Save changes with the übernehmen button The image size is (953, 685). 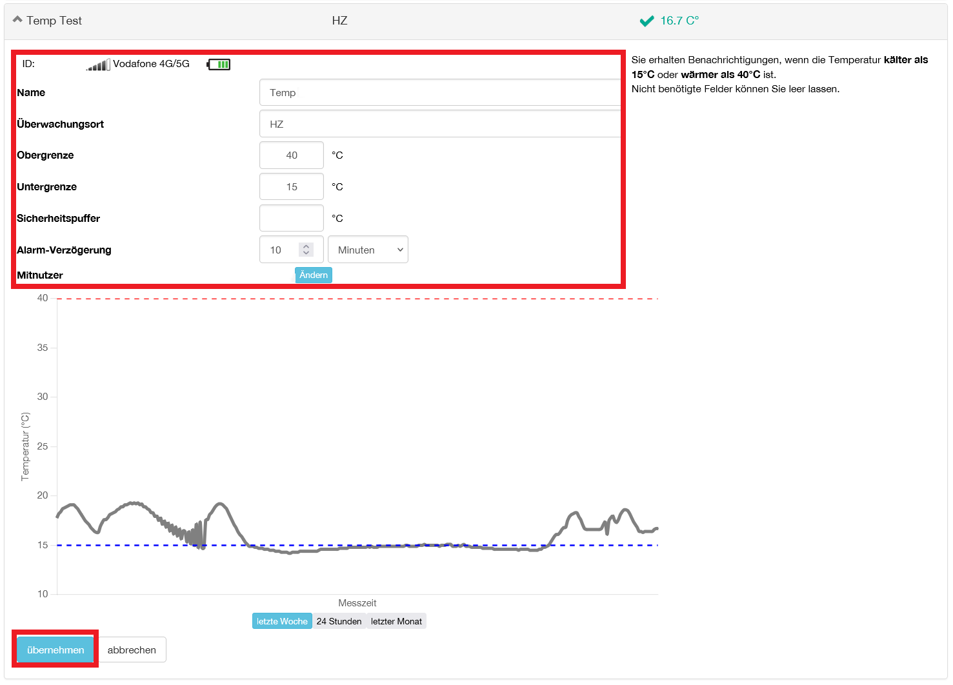55,650
